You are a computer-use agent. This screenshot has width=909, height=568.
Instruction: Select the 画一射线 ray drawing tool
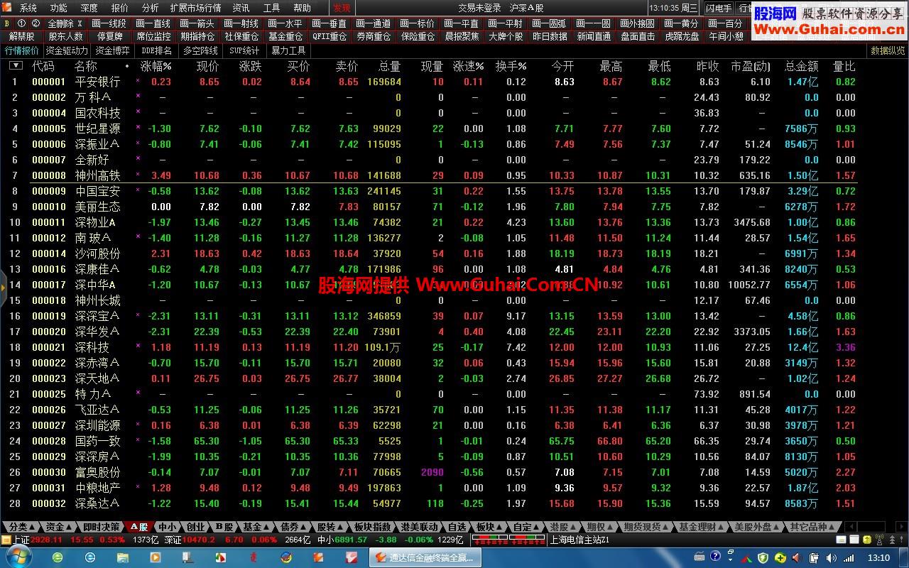click(x=241, y=23)
